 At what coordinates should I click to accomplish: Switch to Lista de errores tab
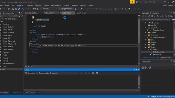tap(30, 93)
